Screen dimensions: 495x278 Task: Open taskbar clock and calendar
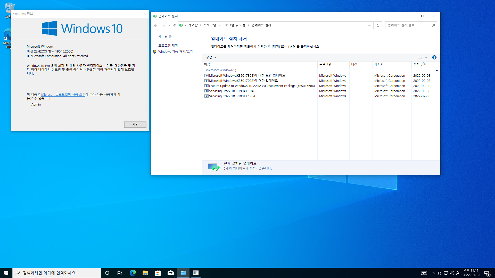[x=471, y=273]
